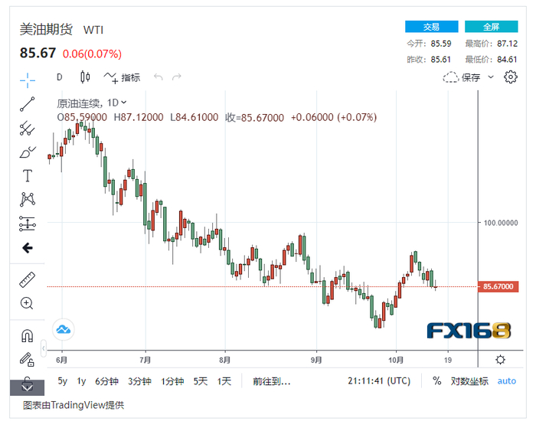Click the 21:11:41 (UTC) timezone selector
Screen dimensions: 536x421
(379, 380)
